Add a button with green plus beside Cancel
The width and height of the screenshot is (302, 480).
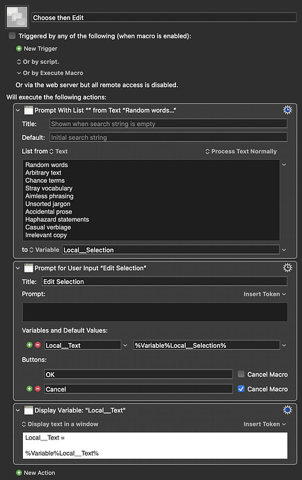pyautogui.click(x=29, y=389)
